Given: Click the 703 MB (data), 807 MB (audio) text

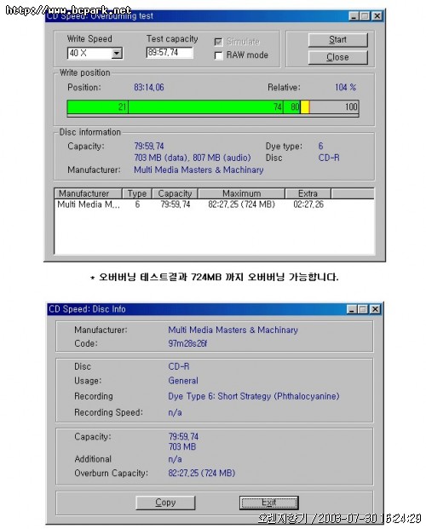Looking at the screenshot, I should (193, 158).
